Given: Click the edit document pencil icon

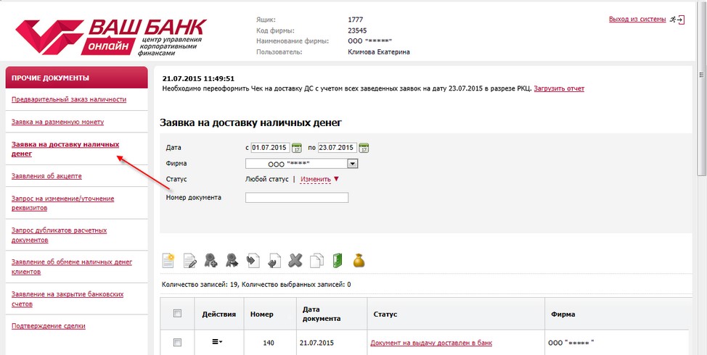Looking at the screenshot, I should [190, 261].
